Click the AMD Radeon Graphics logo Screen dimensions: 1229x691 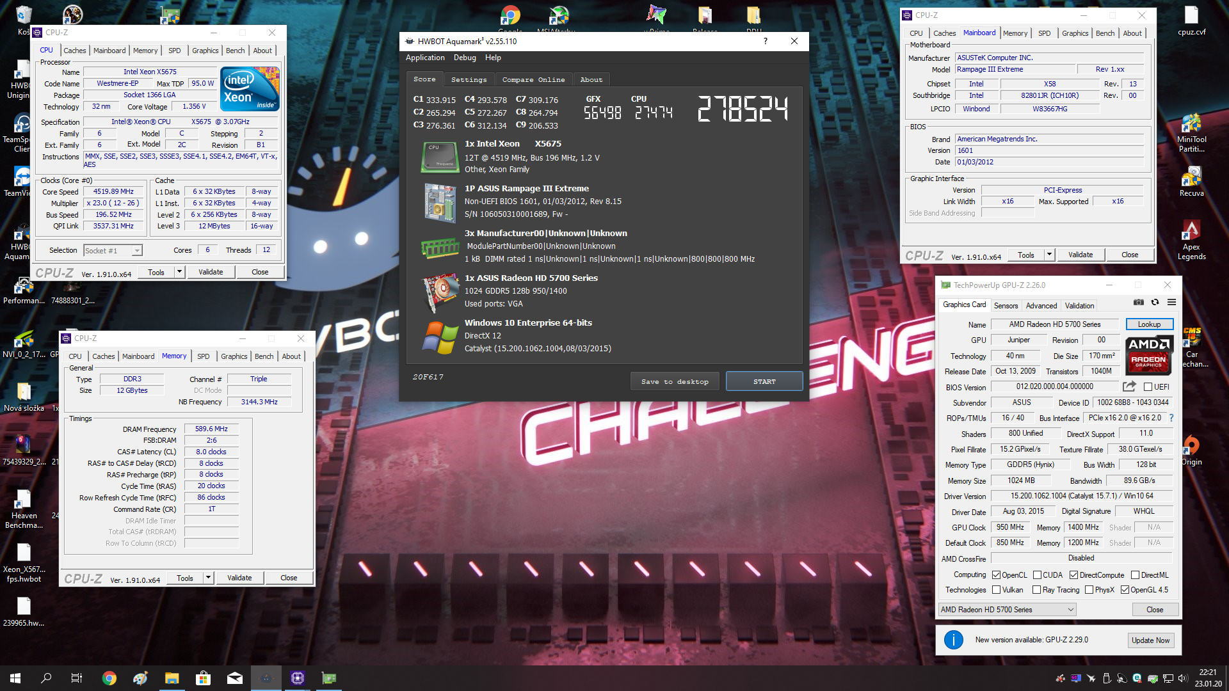1149,355
